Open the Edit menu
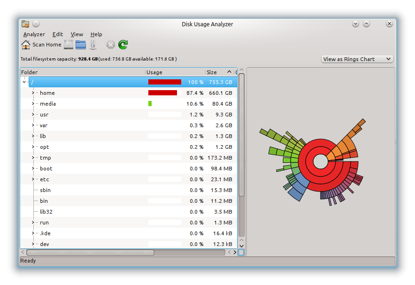415x285 pixels. (58, 34)
